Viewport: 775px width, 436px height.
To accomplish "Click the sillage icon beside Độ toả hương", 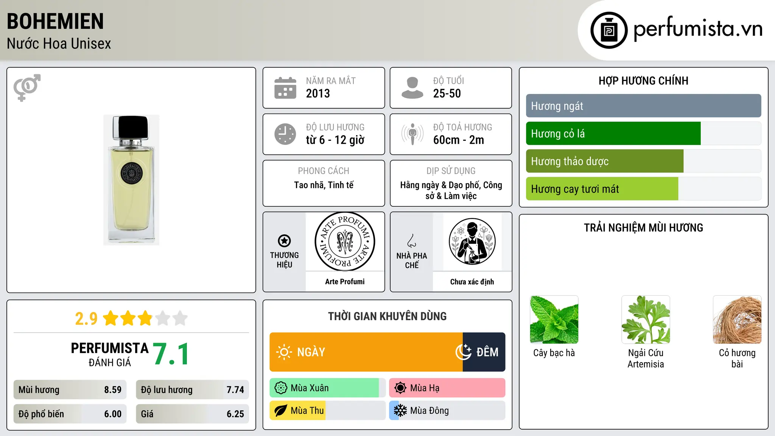I will [x=412, y=134].
